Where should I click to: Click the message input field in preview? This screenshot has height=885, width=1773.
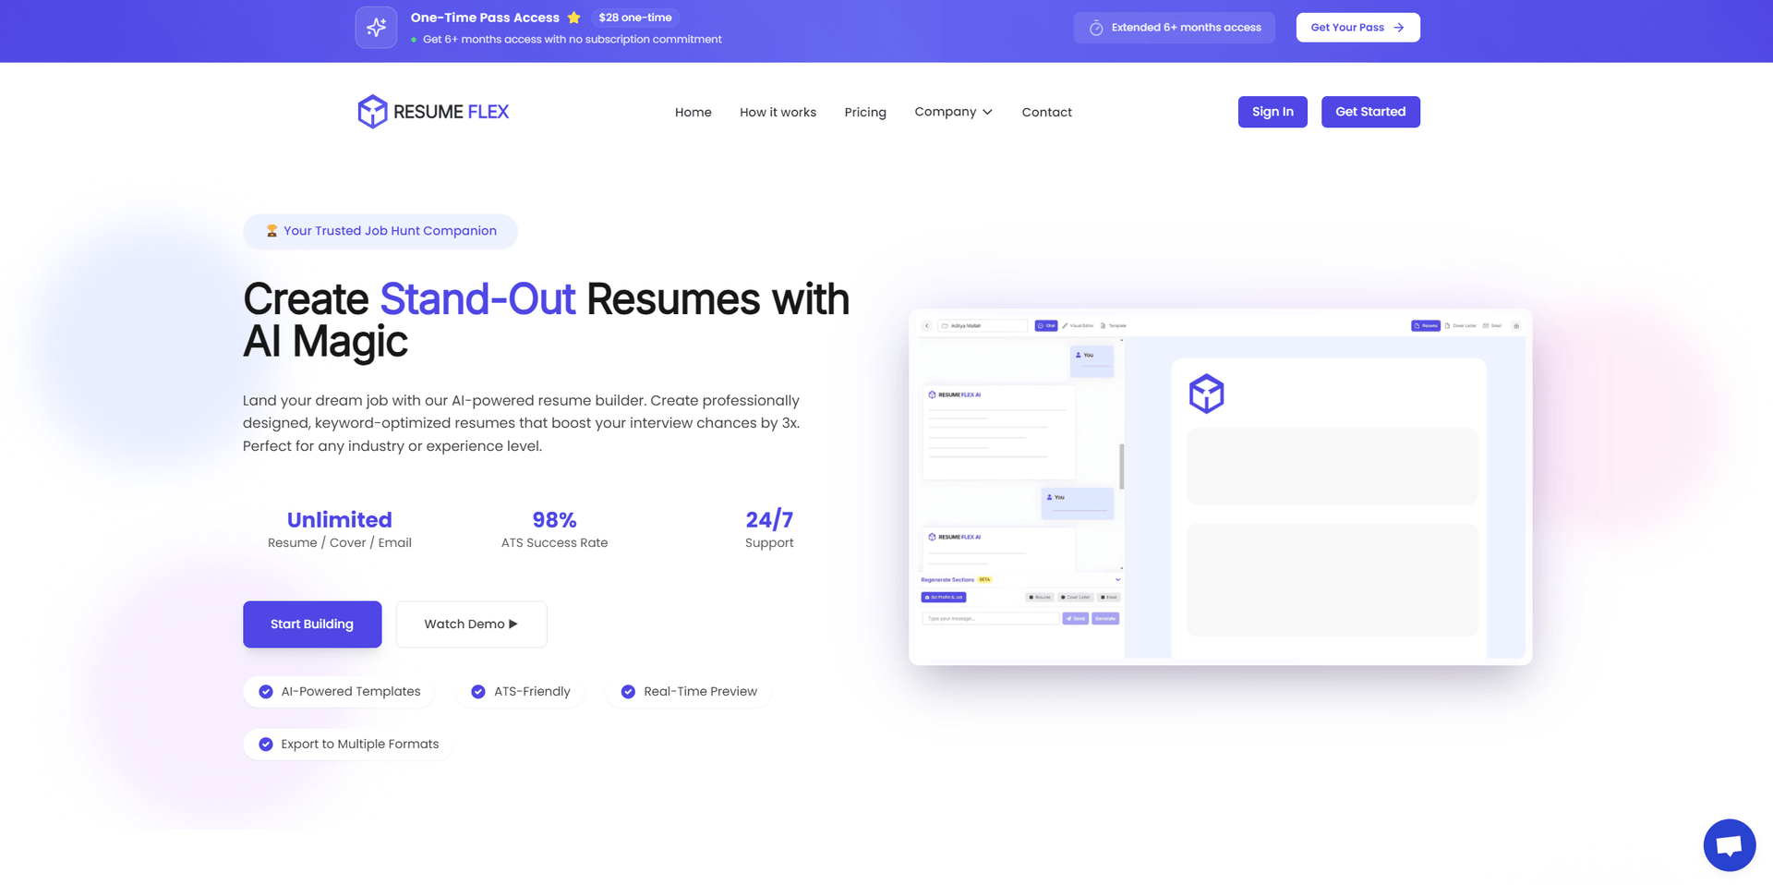tap(989, 619)
